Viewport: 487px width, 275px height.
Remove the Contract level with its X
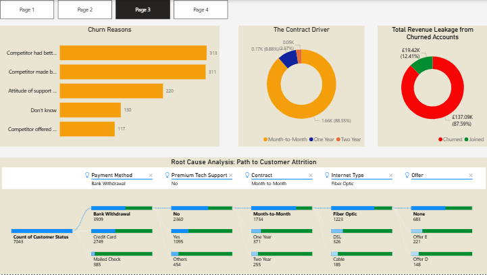pyautogui.click(x=311, y=176)
